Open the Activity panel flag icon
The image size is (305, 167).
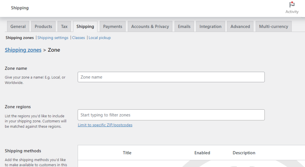(292, 5)
